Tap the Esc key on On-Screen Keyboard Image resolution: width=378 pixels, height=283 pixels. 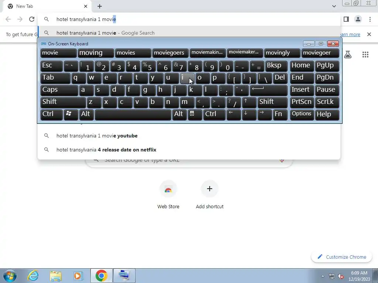(x=52, y=66)
